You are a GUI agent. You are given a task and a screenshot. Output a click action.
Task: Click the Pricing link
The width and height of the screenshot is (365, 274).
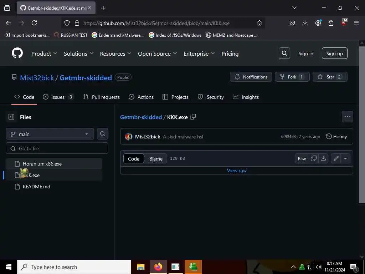pyautogui.click(x=230, y=54)
